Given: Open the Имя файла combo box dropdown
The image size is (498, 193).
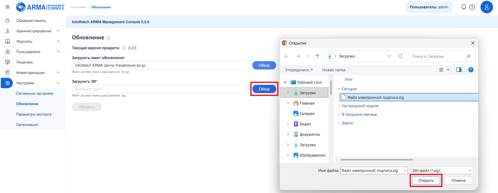Looking at the screenshot, I should click(x=405, y=171).
